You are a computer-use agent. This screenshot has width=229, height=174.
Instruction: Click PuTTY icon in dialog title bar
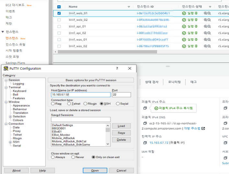coord(6,68)
